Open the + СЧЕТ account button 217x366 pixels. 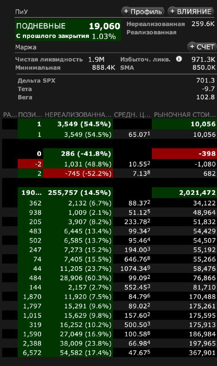(x=202, y=47)
